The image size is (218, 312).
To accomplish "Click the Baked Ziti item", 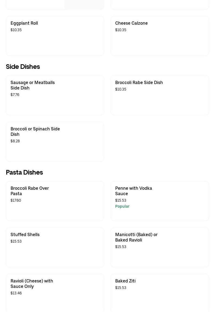I will 160,293.
